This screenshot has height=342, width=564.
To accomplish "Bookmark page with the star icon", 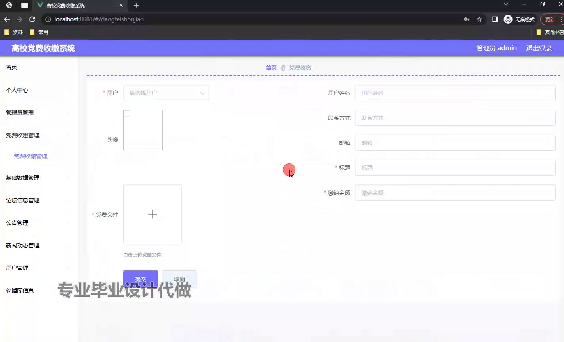I will (479, 19).
